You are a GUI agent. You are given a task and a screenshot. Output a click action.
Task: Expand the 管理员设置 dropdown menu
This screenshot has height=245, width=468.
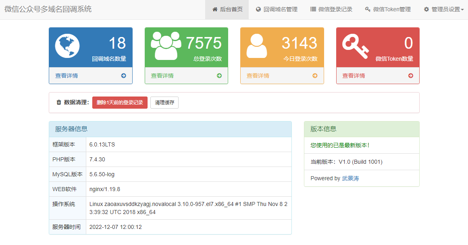coord(443,9)
